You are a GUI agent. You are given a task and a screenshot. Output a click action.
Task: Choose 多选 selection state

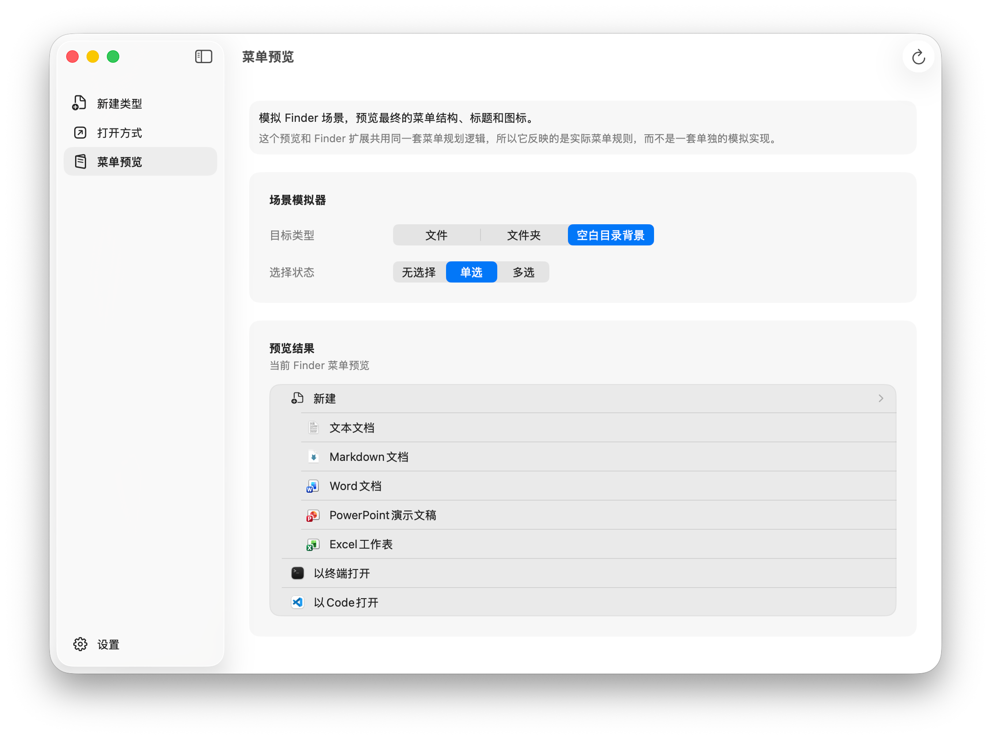point(523,272)
